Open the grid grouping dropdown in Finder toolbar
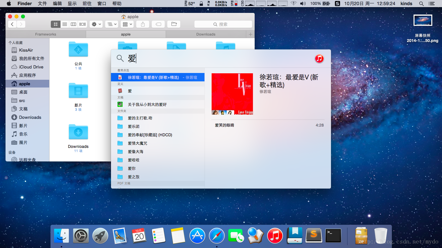The image size is (442, 248). [x=127, y=24]
